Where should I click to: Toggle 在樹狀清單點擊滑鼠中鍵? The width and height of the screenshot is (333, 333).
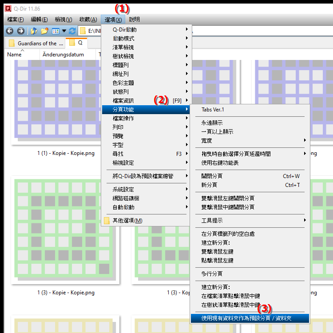[x=250, y=305]
